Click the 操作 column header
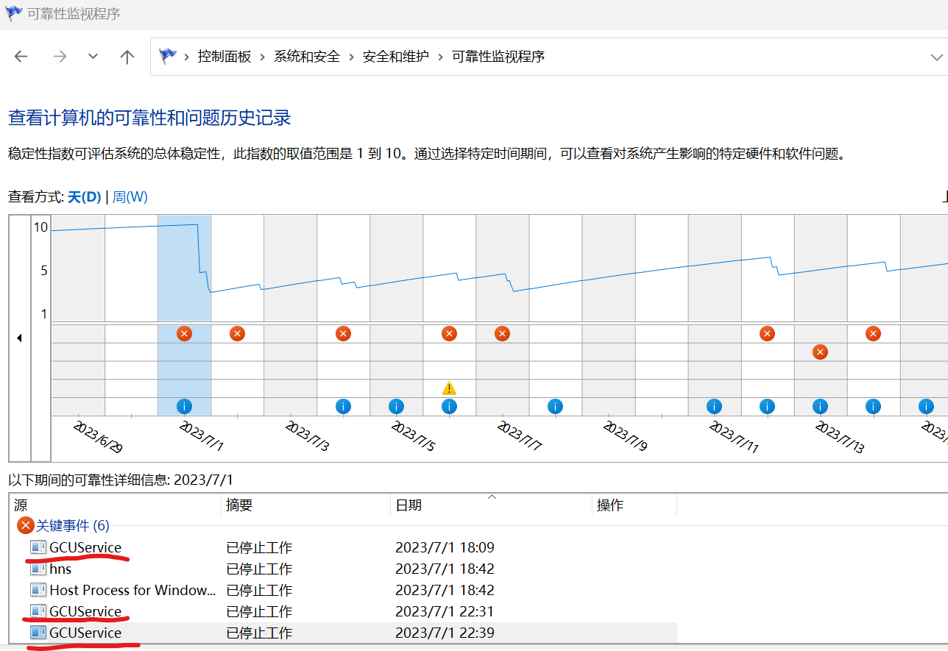Screen dimensions: 948x651 [634, 505]
